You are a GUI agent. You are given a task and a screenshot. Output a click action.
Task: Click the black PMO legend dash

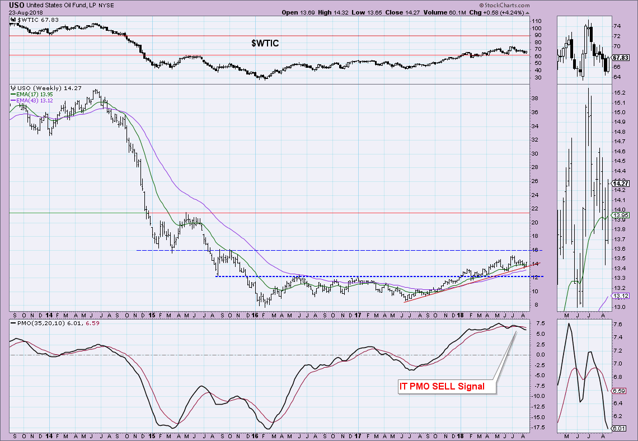(x=13, y=323)
